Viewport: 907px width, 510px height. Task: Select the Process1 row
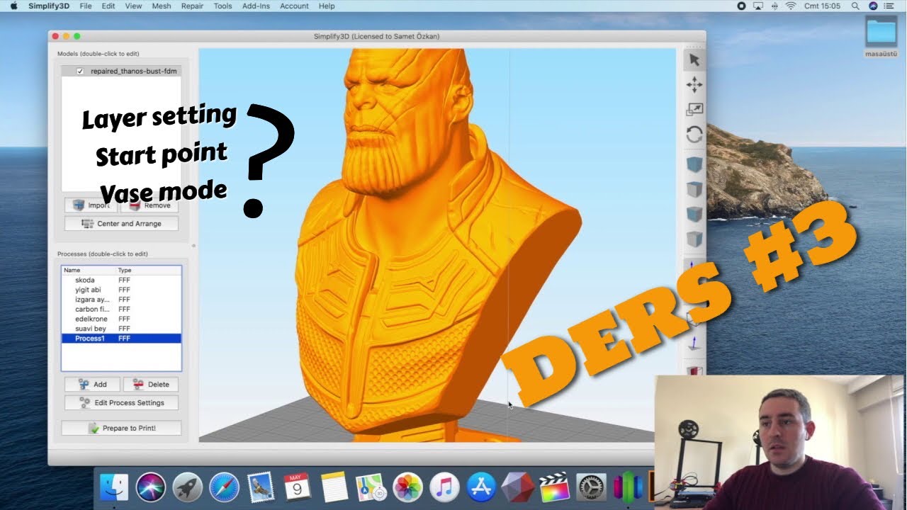[x=121, y=339]
